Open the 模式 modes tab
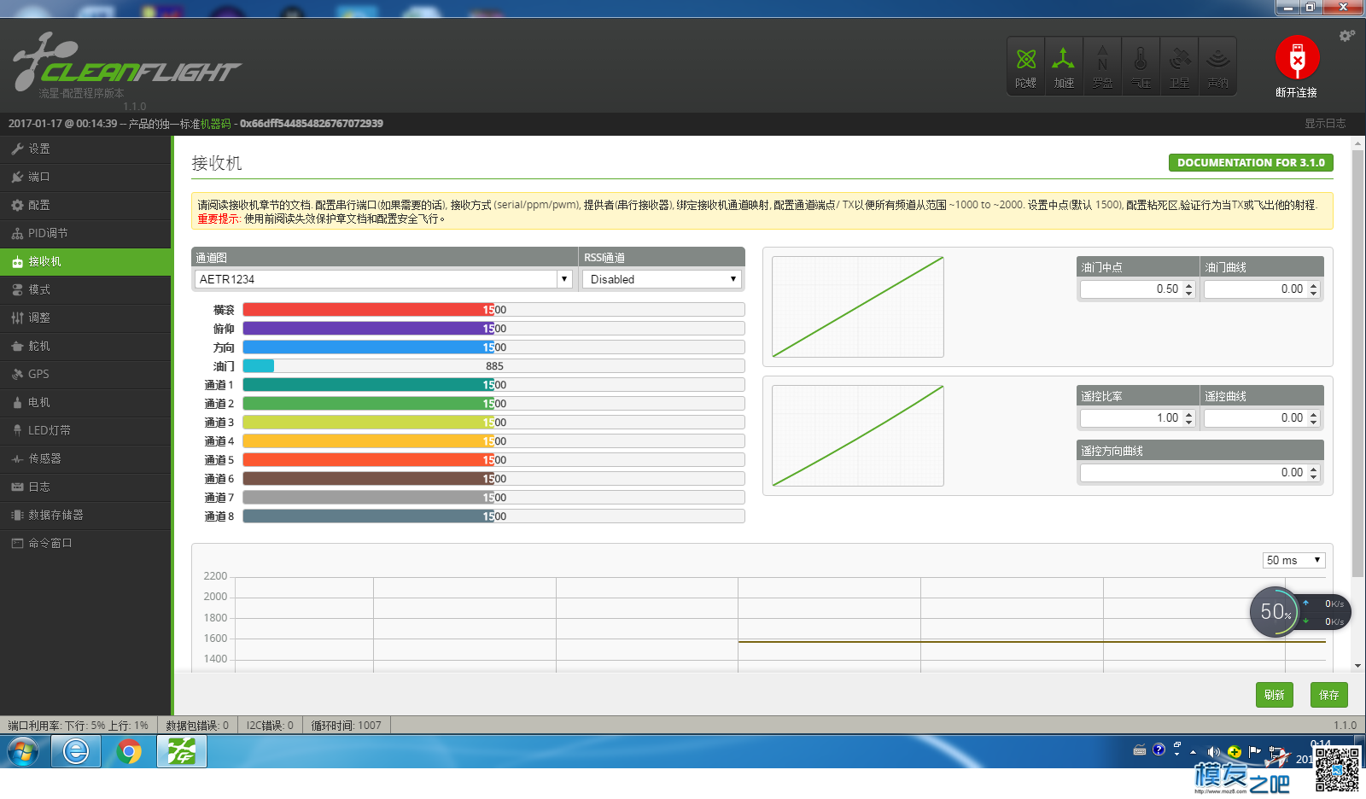The image size is (1366, 799). coord(85,289)
